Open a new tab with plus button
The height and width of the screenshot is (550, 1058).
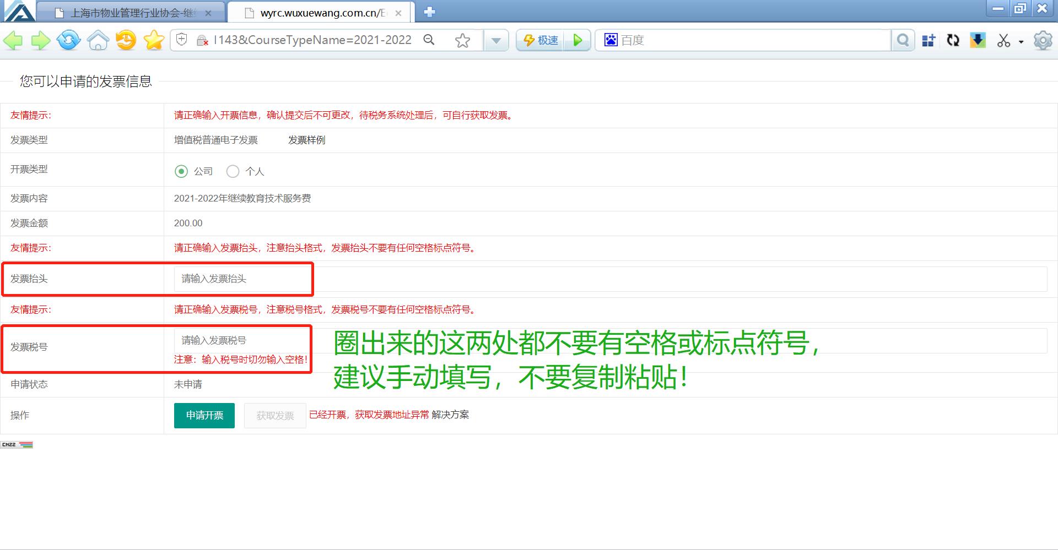coord(430,12)
